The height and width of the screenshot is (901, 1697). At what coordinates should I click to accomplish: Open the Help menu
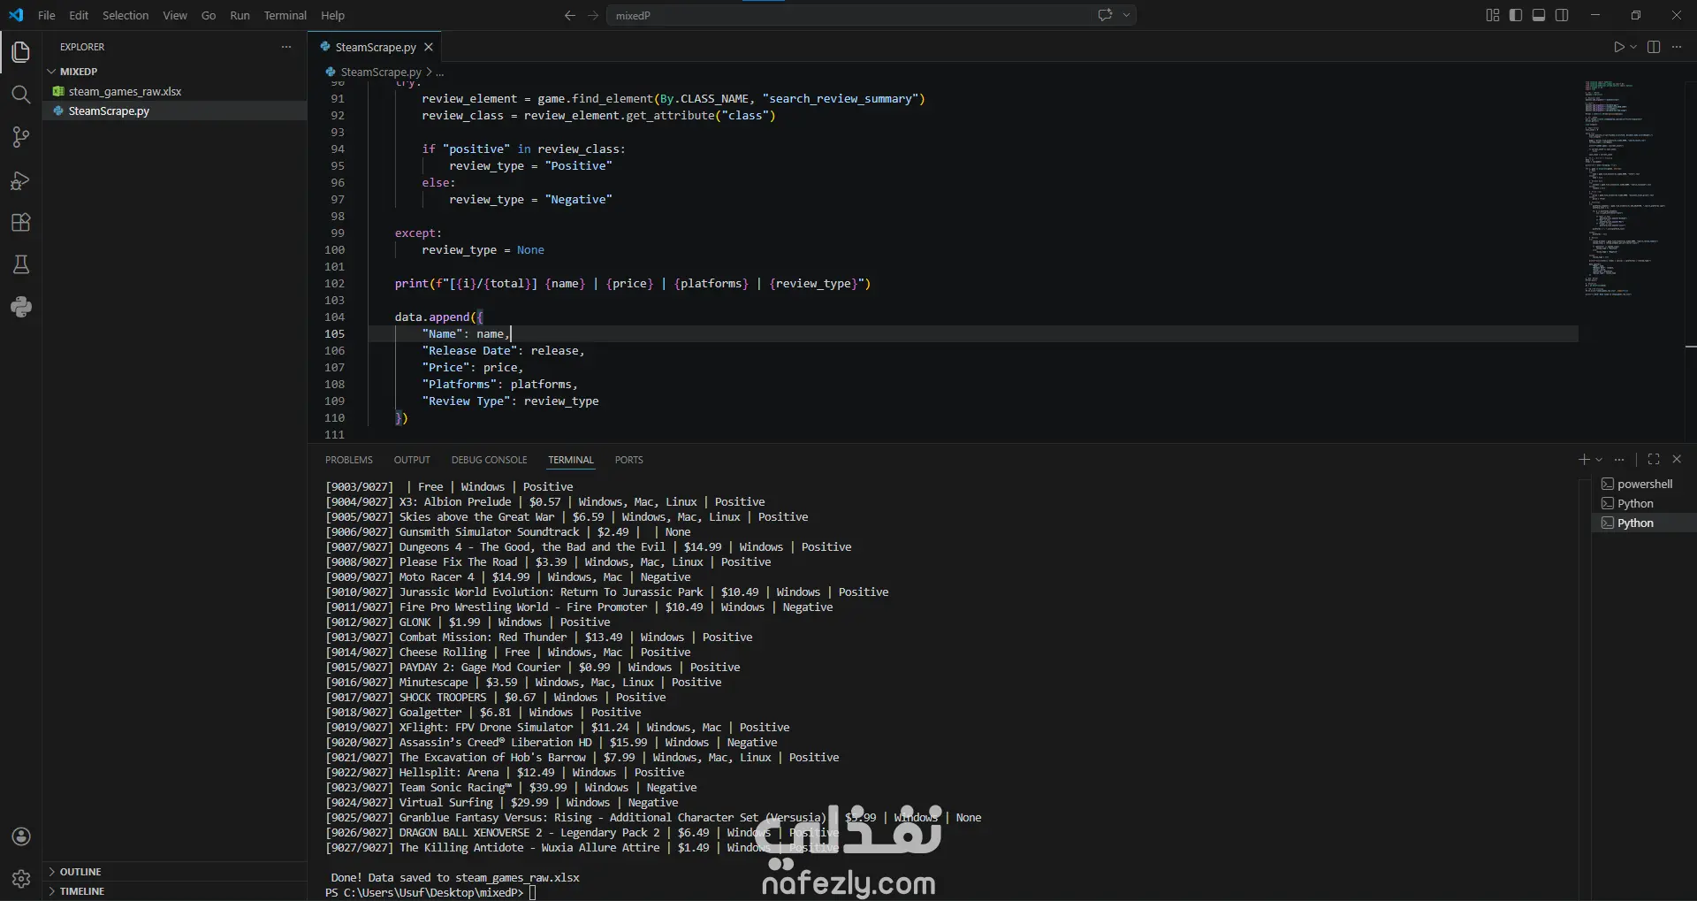pyautogui.click(x=332, y=15)
